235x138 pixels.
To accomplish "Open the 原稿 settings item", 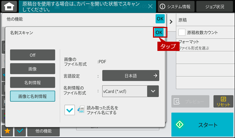I will coord(205,20).
